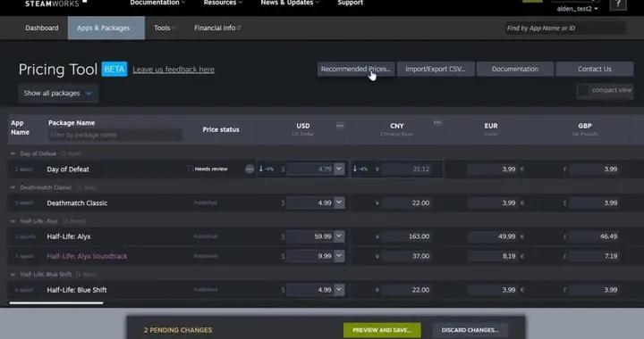
Task: Click the Documentation button beside Contact Us
Action: (515, 70)
